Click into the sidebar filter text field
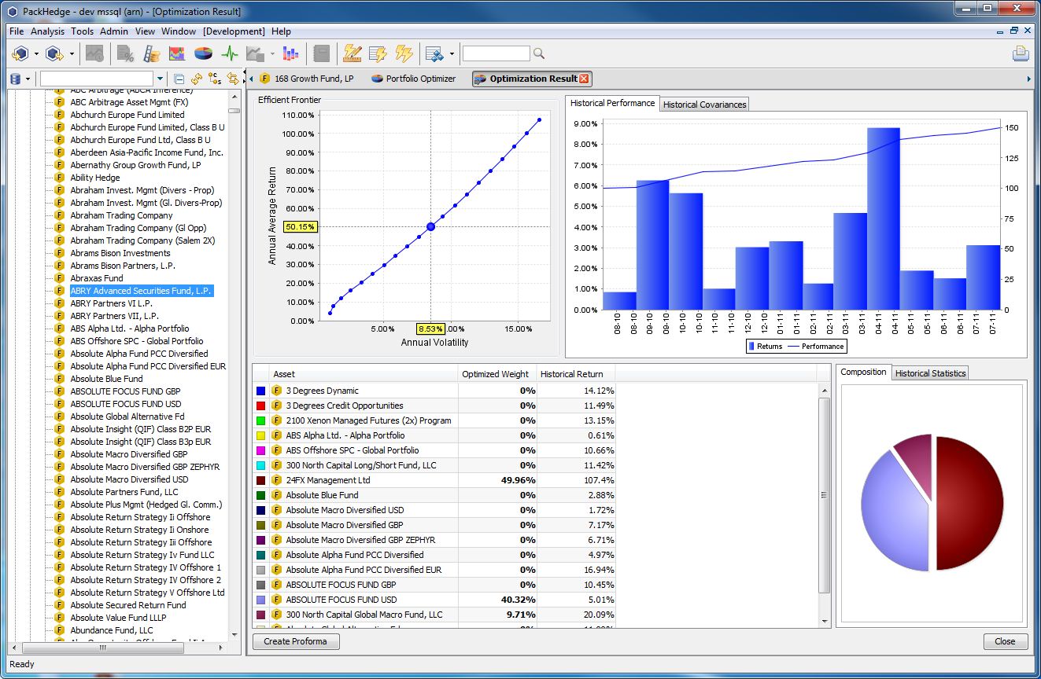 click(97, 79)
